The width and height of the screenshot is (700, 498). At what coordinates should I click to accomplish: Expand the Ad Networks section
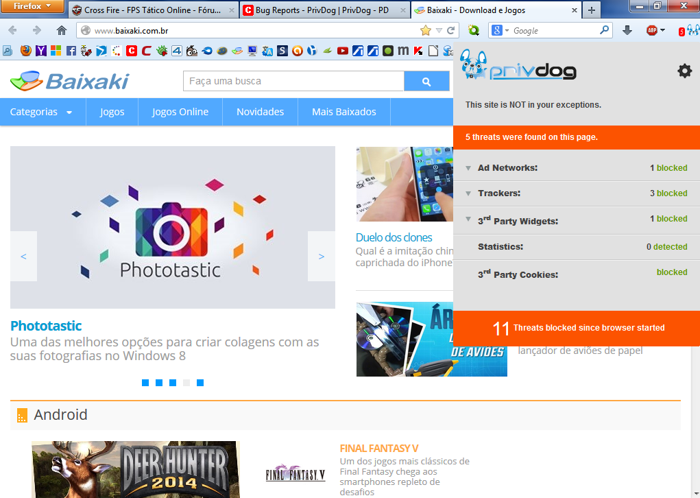click(x=468, y=168)
